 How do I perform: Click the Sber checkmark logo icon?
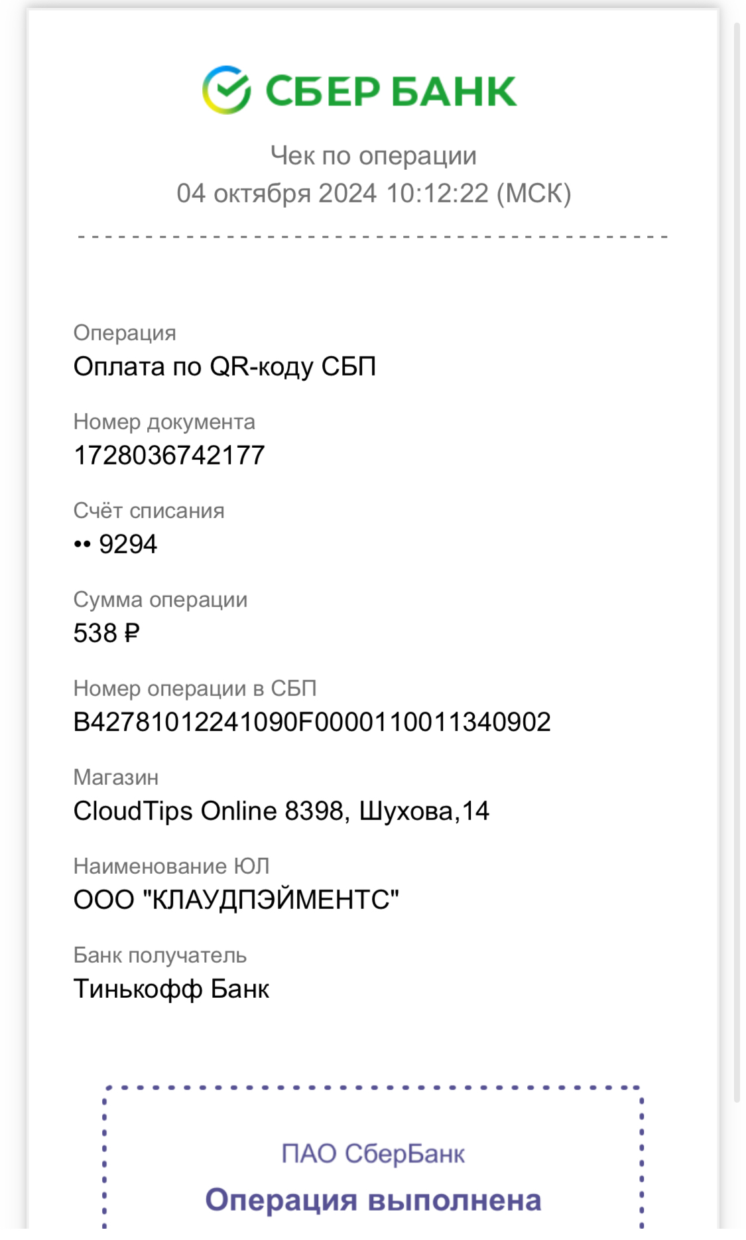coord(226,90)
